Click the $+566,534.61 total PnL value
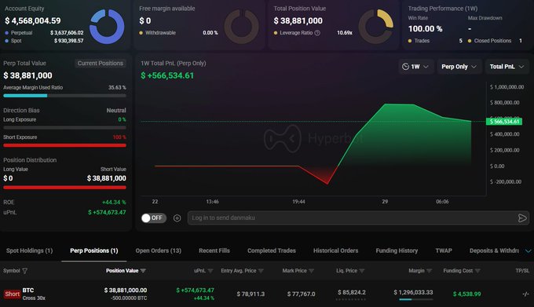This screenshot has width=534, height=307. click(x=167, y=75)
